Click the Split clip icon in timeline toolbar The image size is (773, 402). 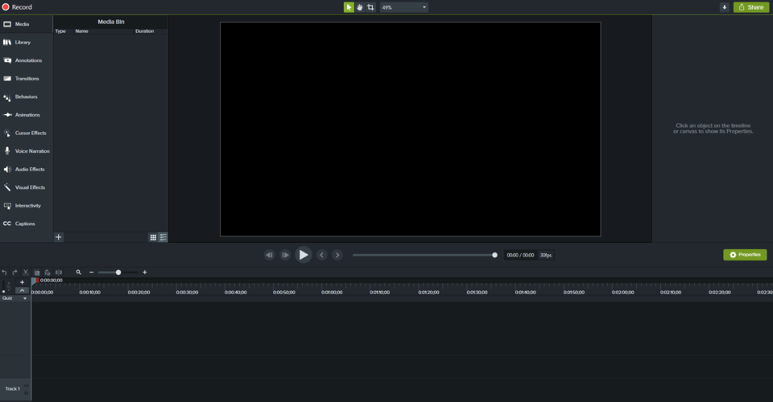pos(59,273)
